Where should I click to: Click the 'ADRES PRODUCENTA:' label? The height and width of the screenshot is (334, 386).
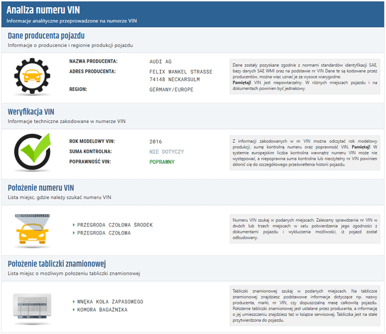pos(92,71)
